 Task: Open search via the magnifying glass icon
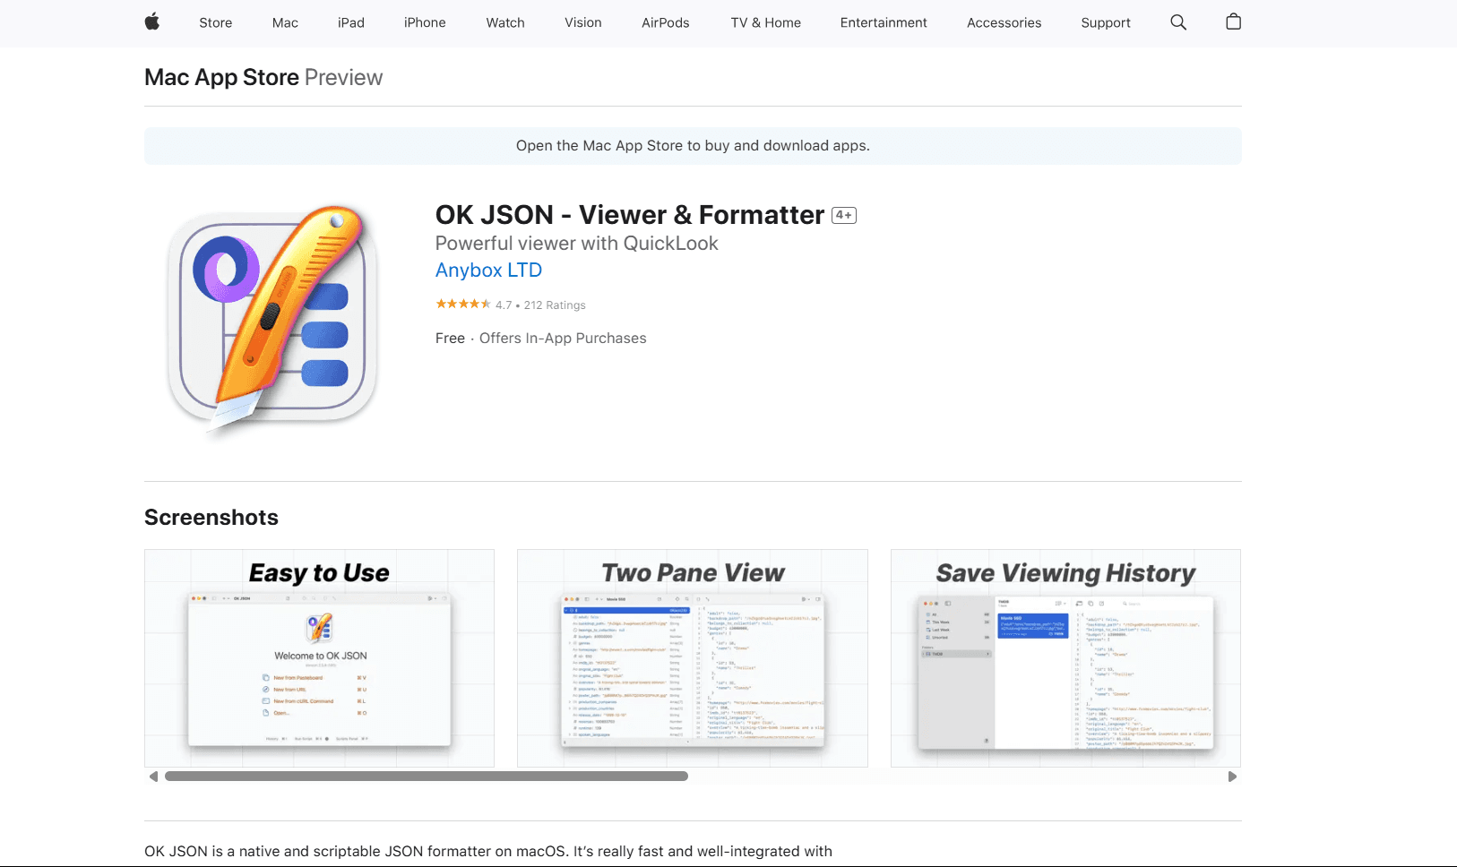(1178, 21)
